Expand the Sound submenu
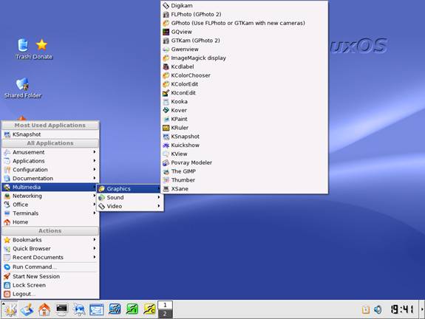 click(129, 197)
